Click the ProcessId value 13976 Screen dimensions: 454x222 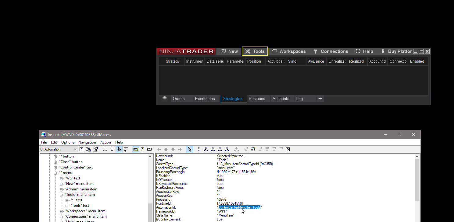(222, 199)
